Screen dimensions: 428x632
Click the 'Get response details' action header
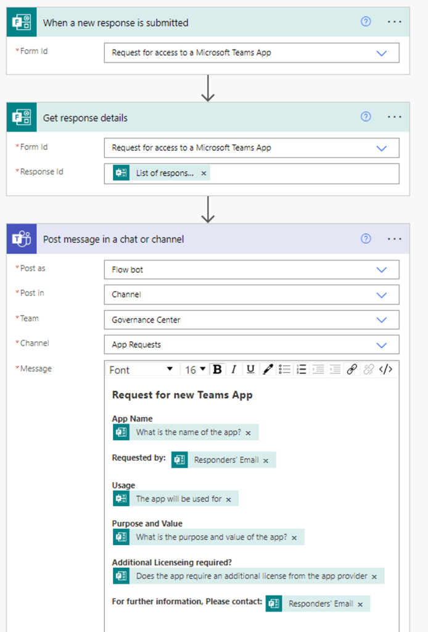pos(185,117)
